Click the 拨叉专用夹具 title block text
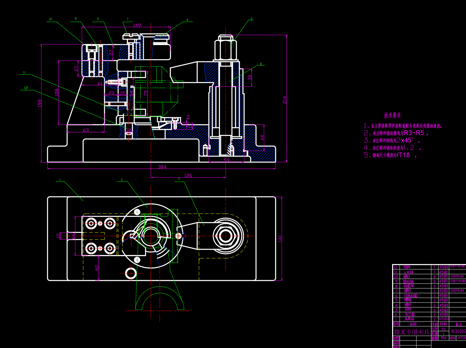The height and width of the screenshot is (348, 466). (411, 332)
